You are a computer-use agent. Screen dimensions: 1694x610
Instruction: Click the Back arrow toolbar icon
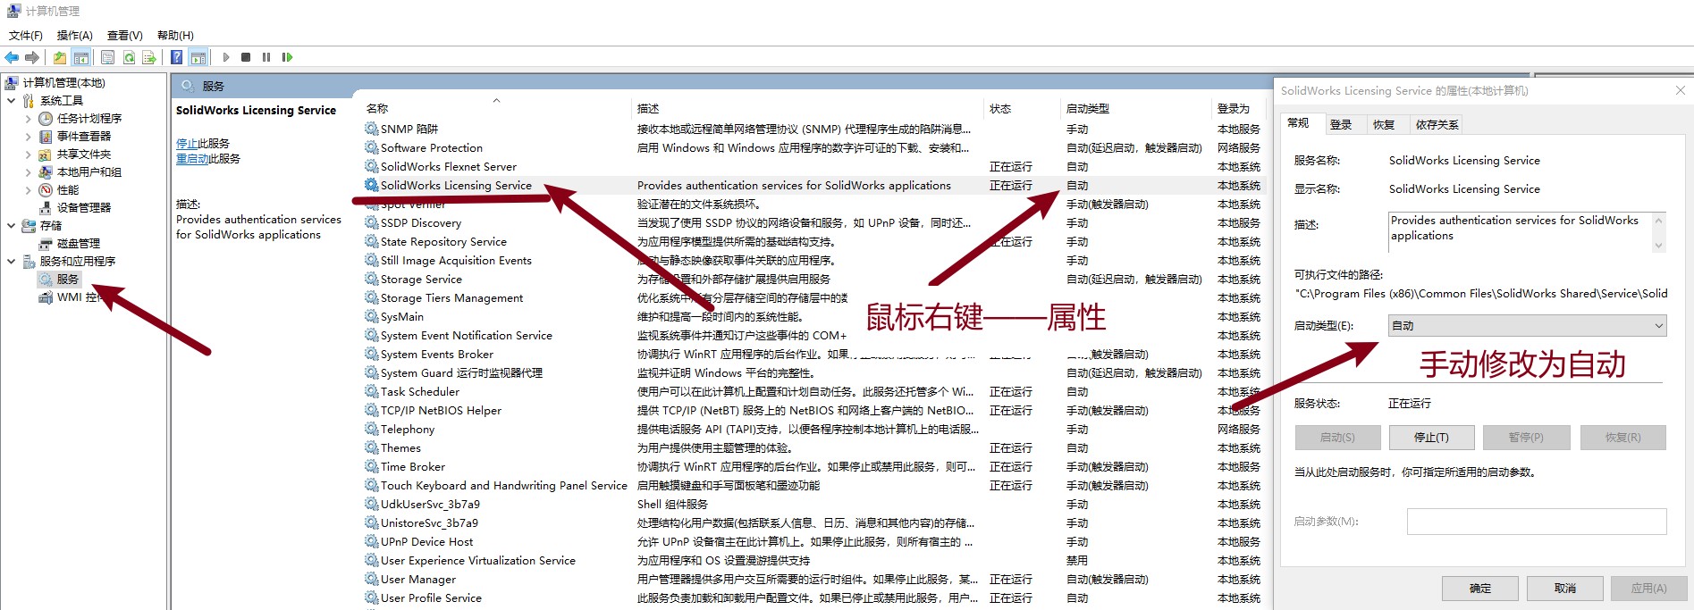(x=12, y=57)
